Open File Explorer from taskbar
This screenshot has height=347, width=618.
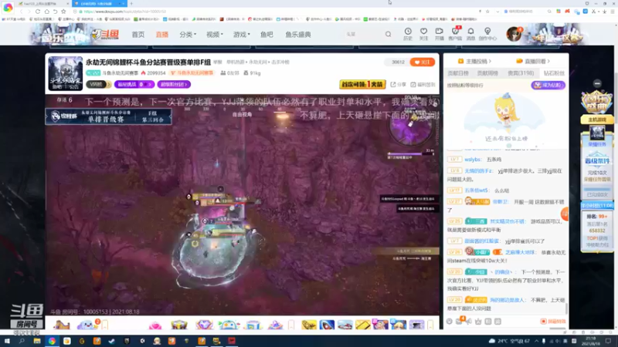[37, 341]
